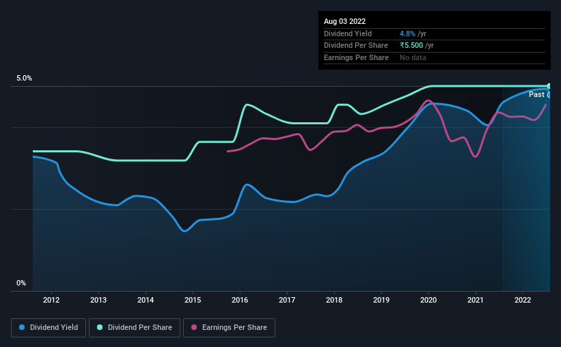Toggle the Dividend Yield legend button
Image resolution: width=561 pixels, height=347 pixels.
click(x=49, y=328)
